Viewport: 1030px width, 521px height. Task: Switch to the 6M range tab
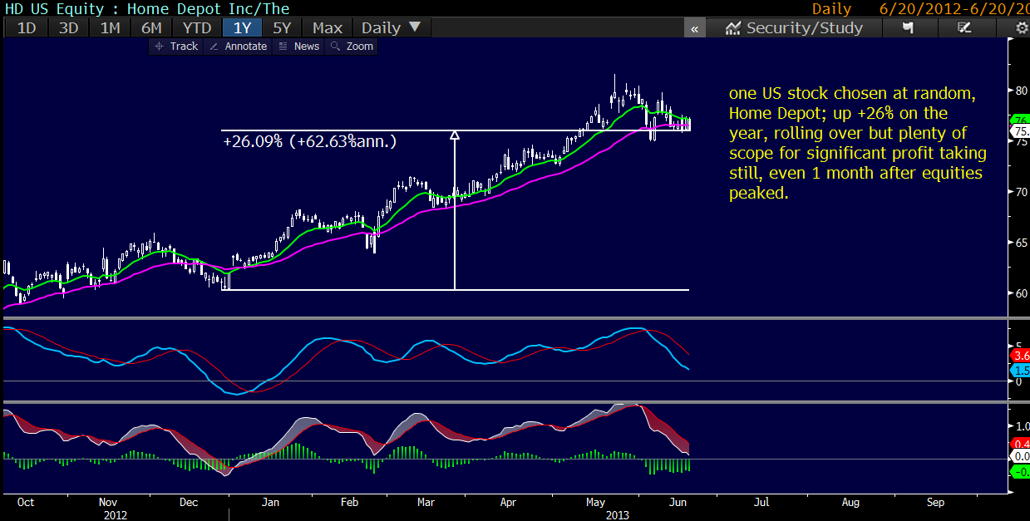151,27
